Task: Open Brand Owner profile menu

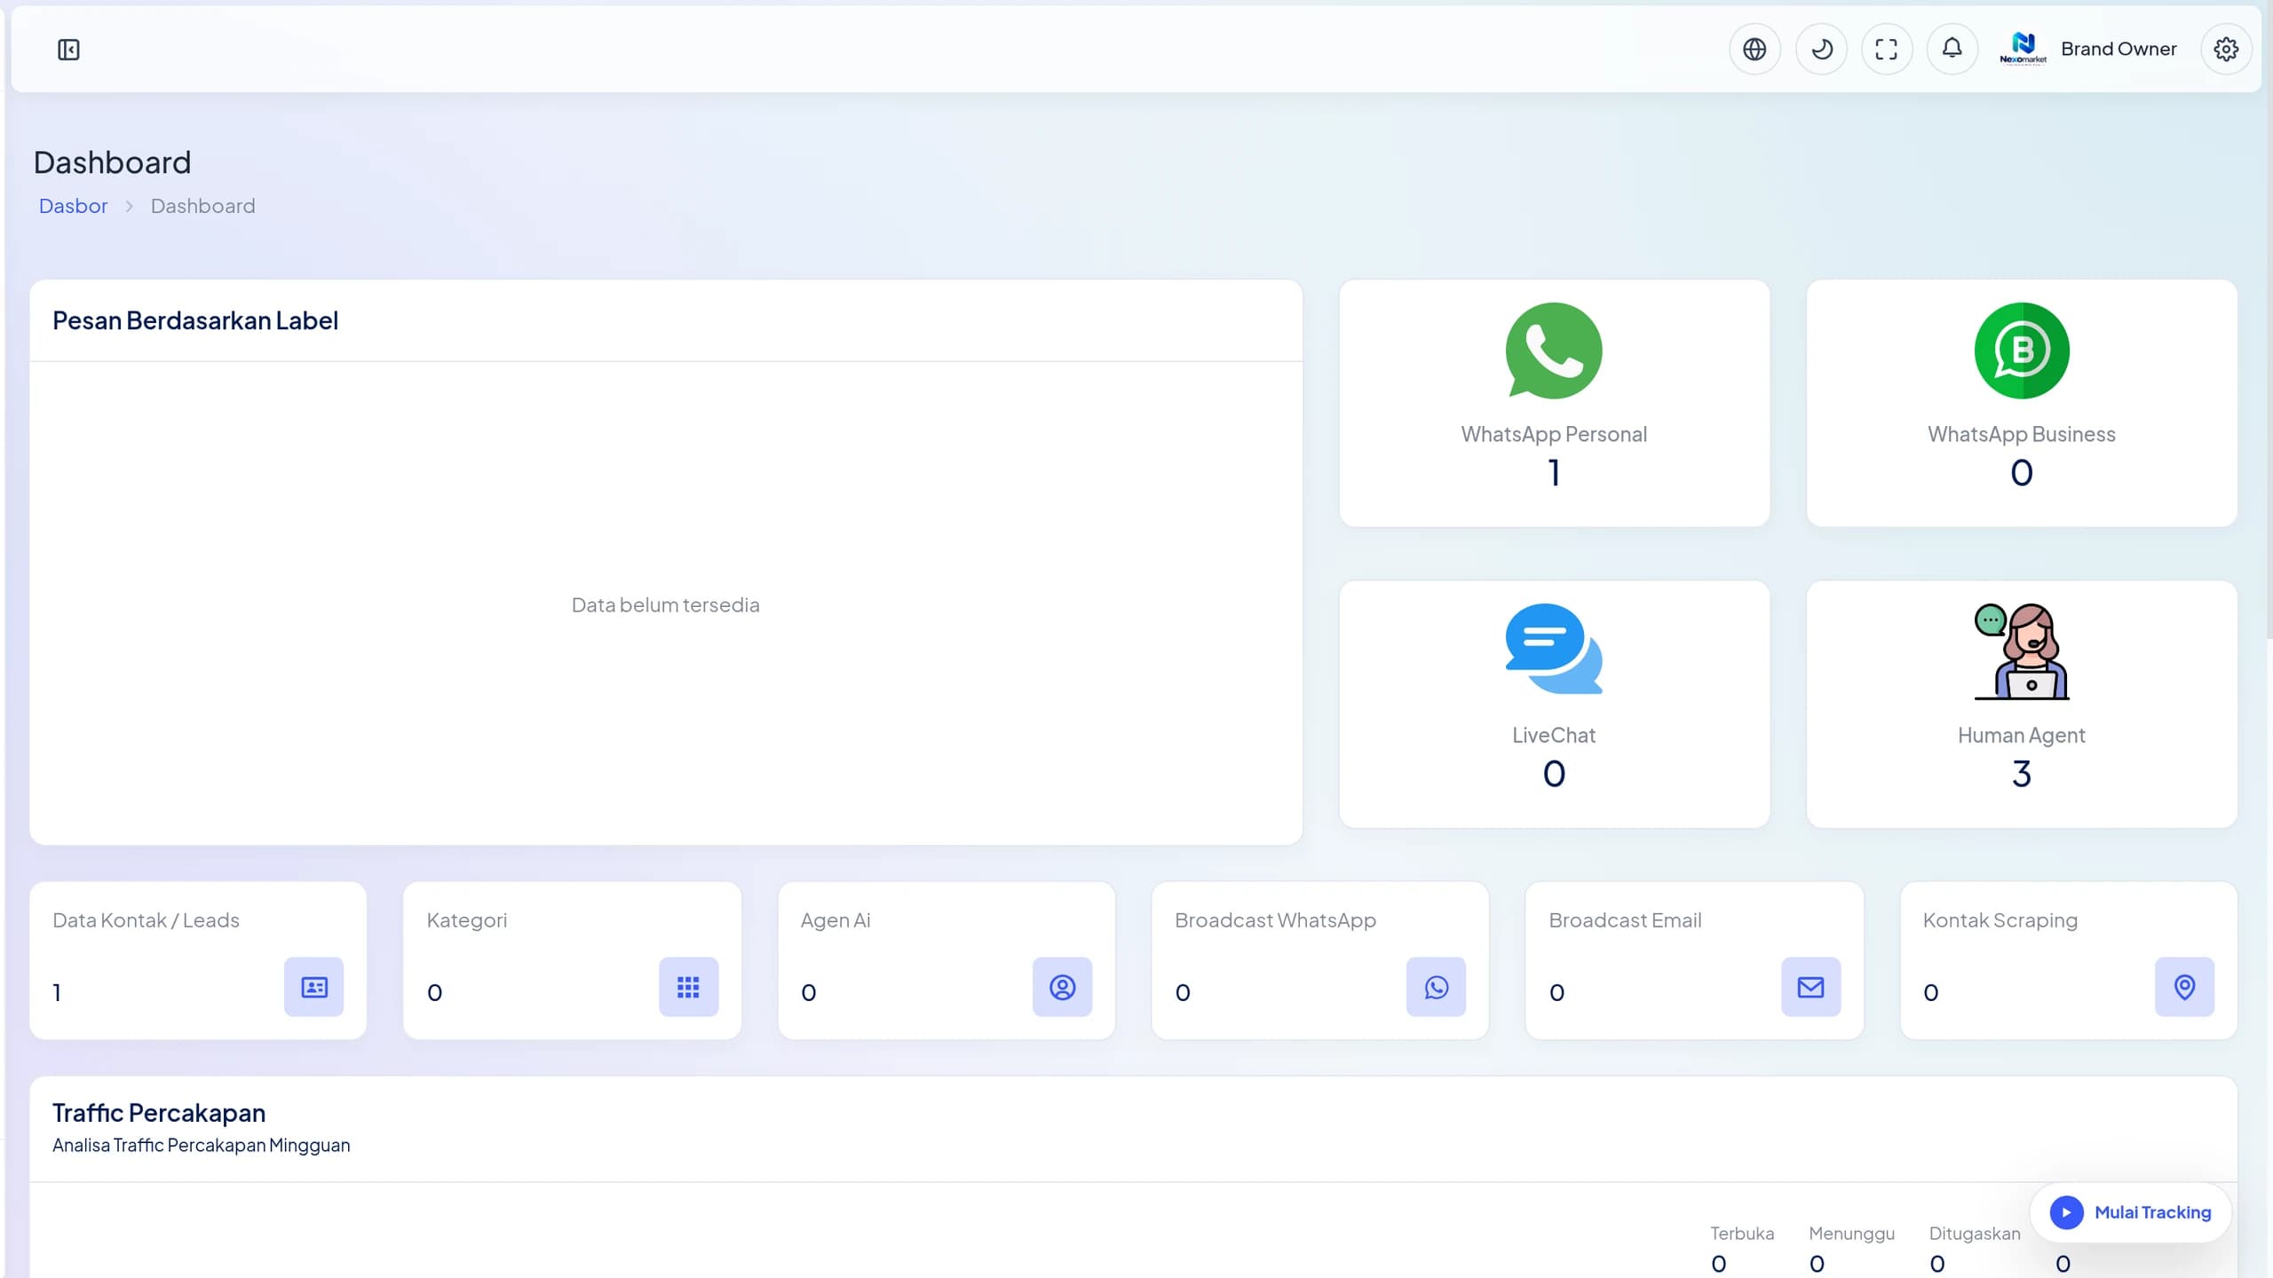Action: (2119, 49)
